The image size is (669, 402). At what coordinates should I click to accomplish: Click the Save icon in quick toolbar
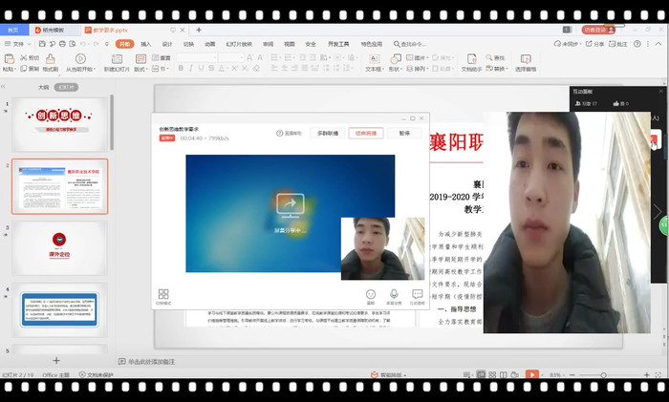tap(42, 44)
